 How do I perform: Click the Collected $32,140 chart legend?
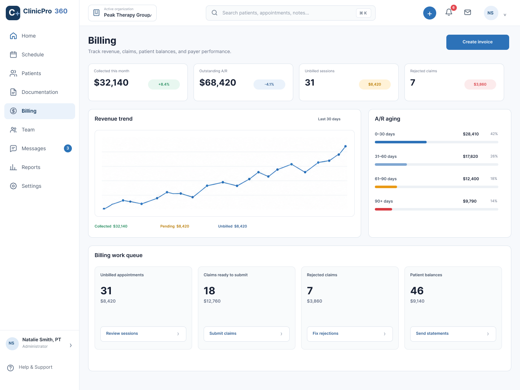(x=111, y=226)
